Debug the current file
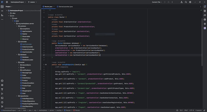This screenshot has width=207, height=112. pos(168,2)
